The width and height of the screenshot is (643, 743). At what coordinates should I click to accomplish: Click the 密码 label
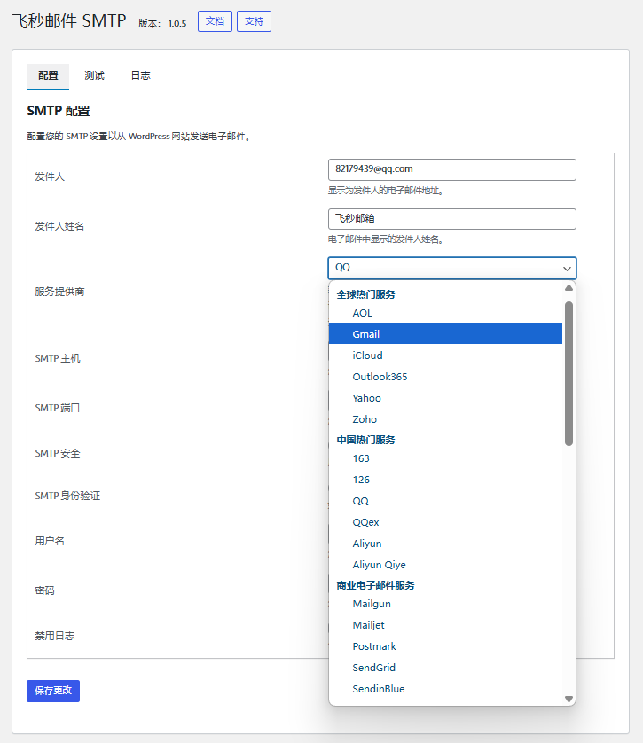tap(44, 590)
